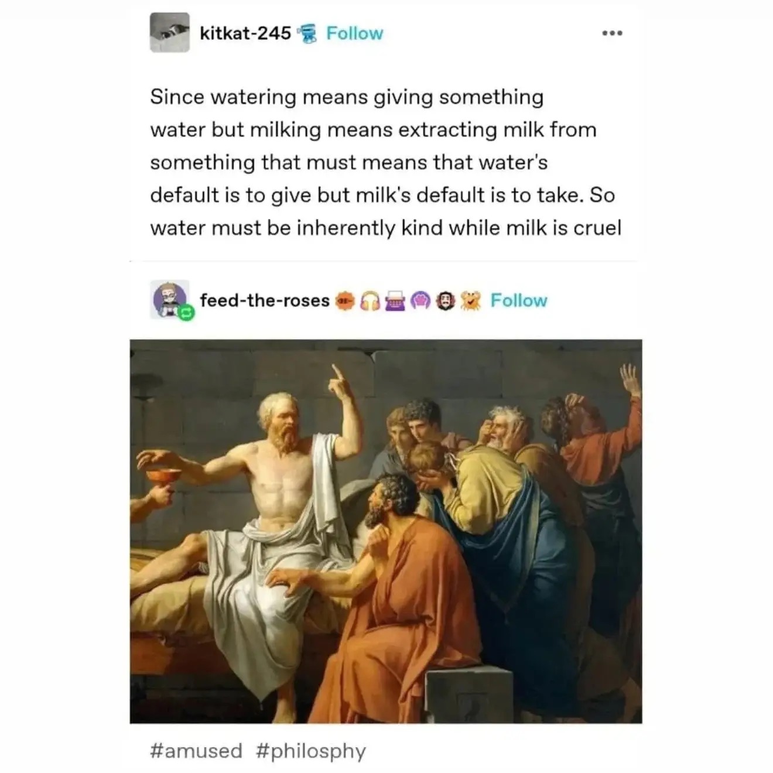Click the orange sun-shaped badge
Image resolution: width=773 pixels, height=773 pixels.
[344, 301]
